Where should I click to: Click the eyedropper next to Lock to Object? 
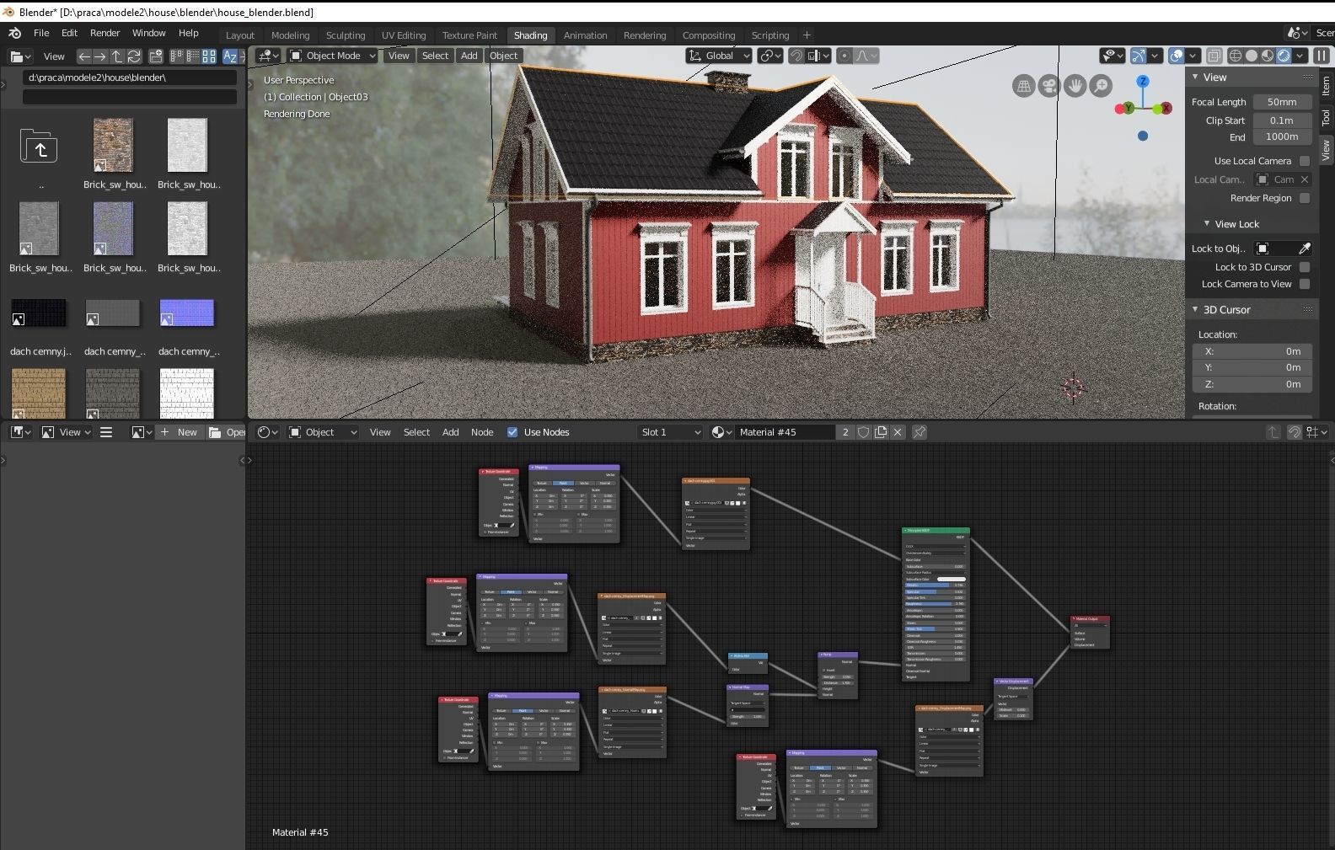(x=1305, y=249)
